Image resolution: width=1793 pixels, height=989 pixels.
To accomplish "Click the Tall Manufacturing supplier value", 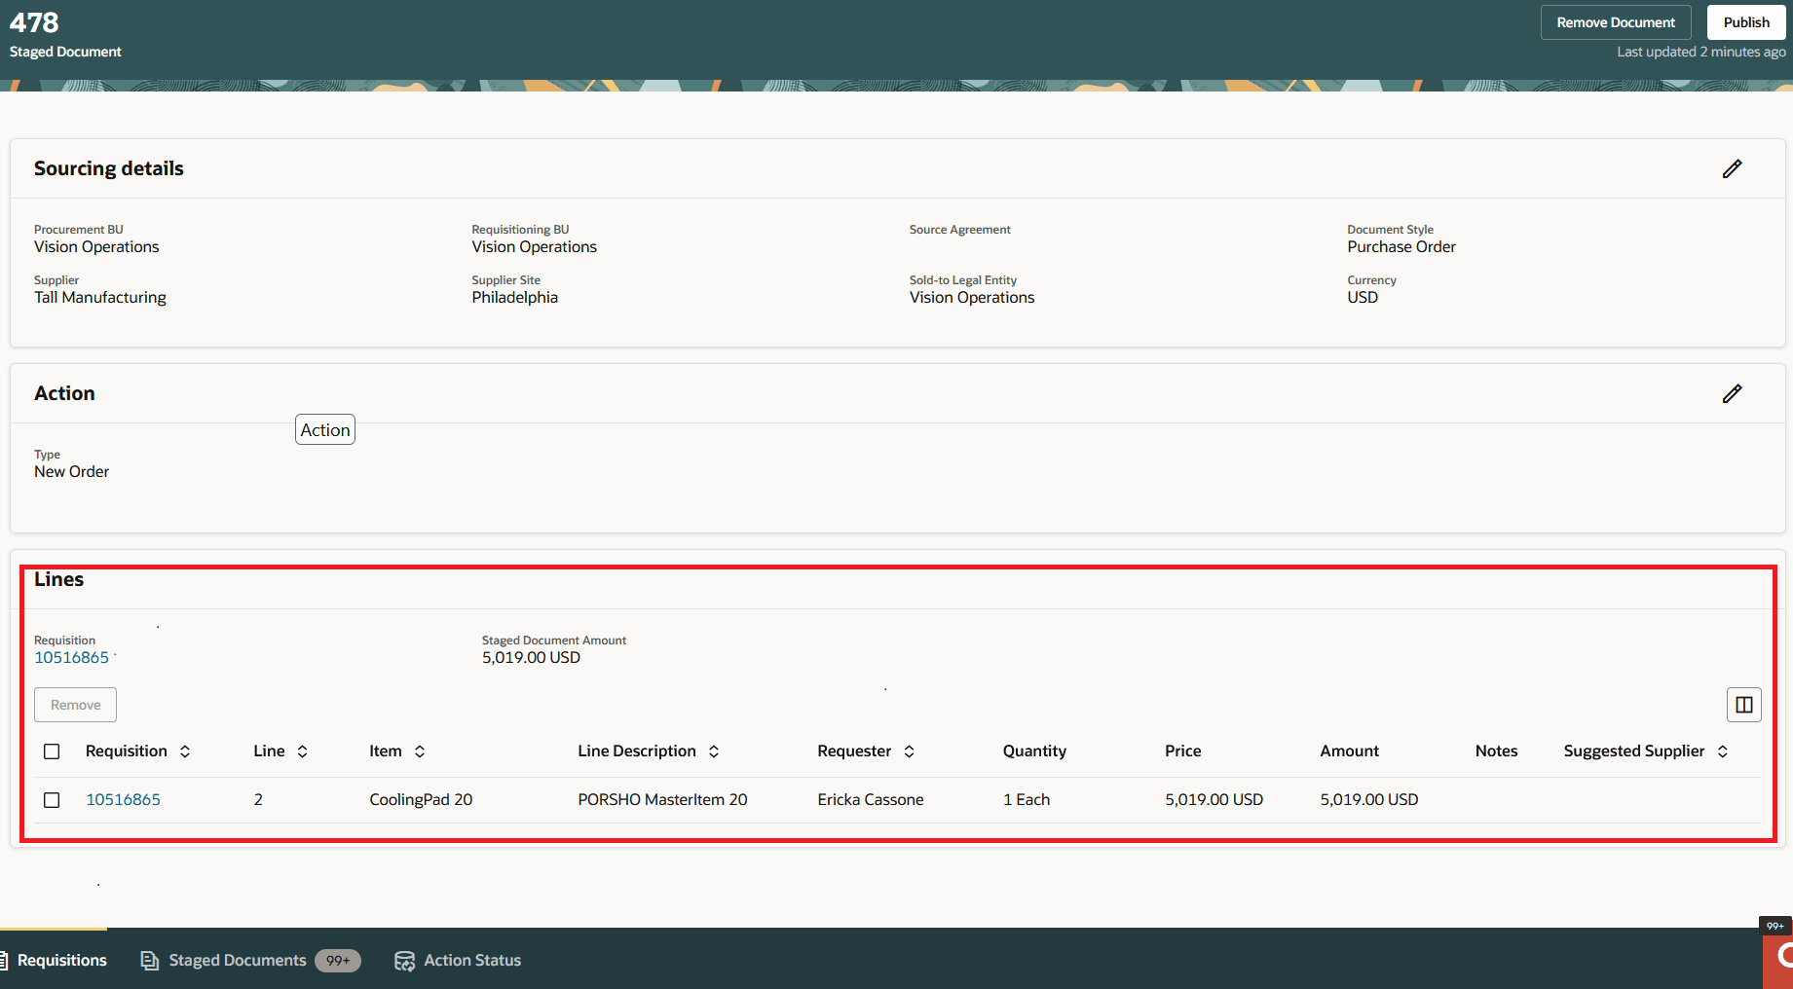I will coord(100,298).
